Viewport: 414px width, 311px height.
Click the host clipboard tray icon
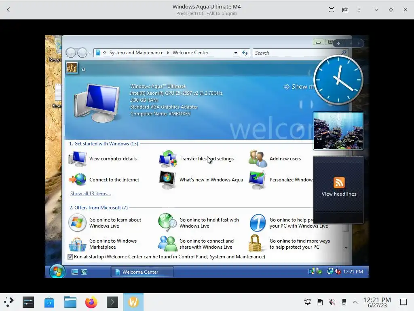coord(319,302)
